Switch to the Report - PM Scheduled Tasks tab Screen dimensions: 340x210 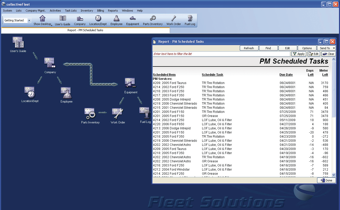click(x=85, y=30)
